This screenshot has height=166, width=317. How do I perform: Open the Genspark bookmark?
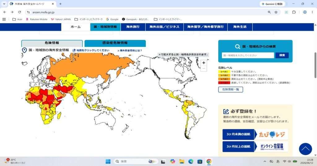136,19
